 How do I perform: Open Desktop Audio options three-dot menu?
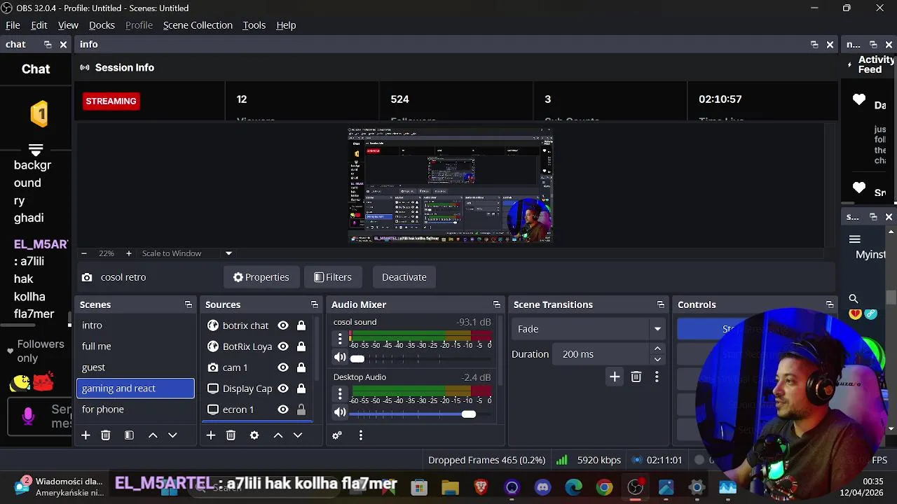point(340,394)
